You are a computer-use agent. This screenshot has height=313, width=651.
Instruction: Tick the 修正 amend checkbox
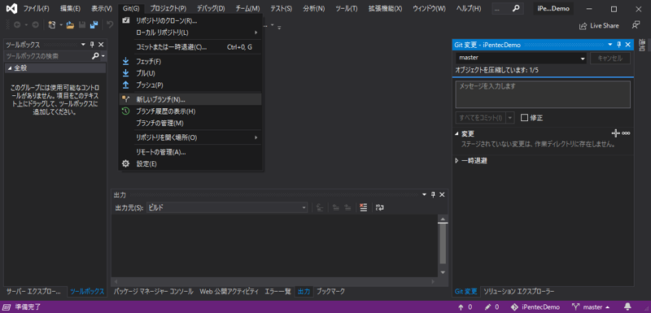pos(524,118)
